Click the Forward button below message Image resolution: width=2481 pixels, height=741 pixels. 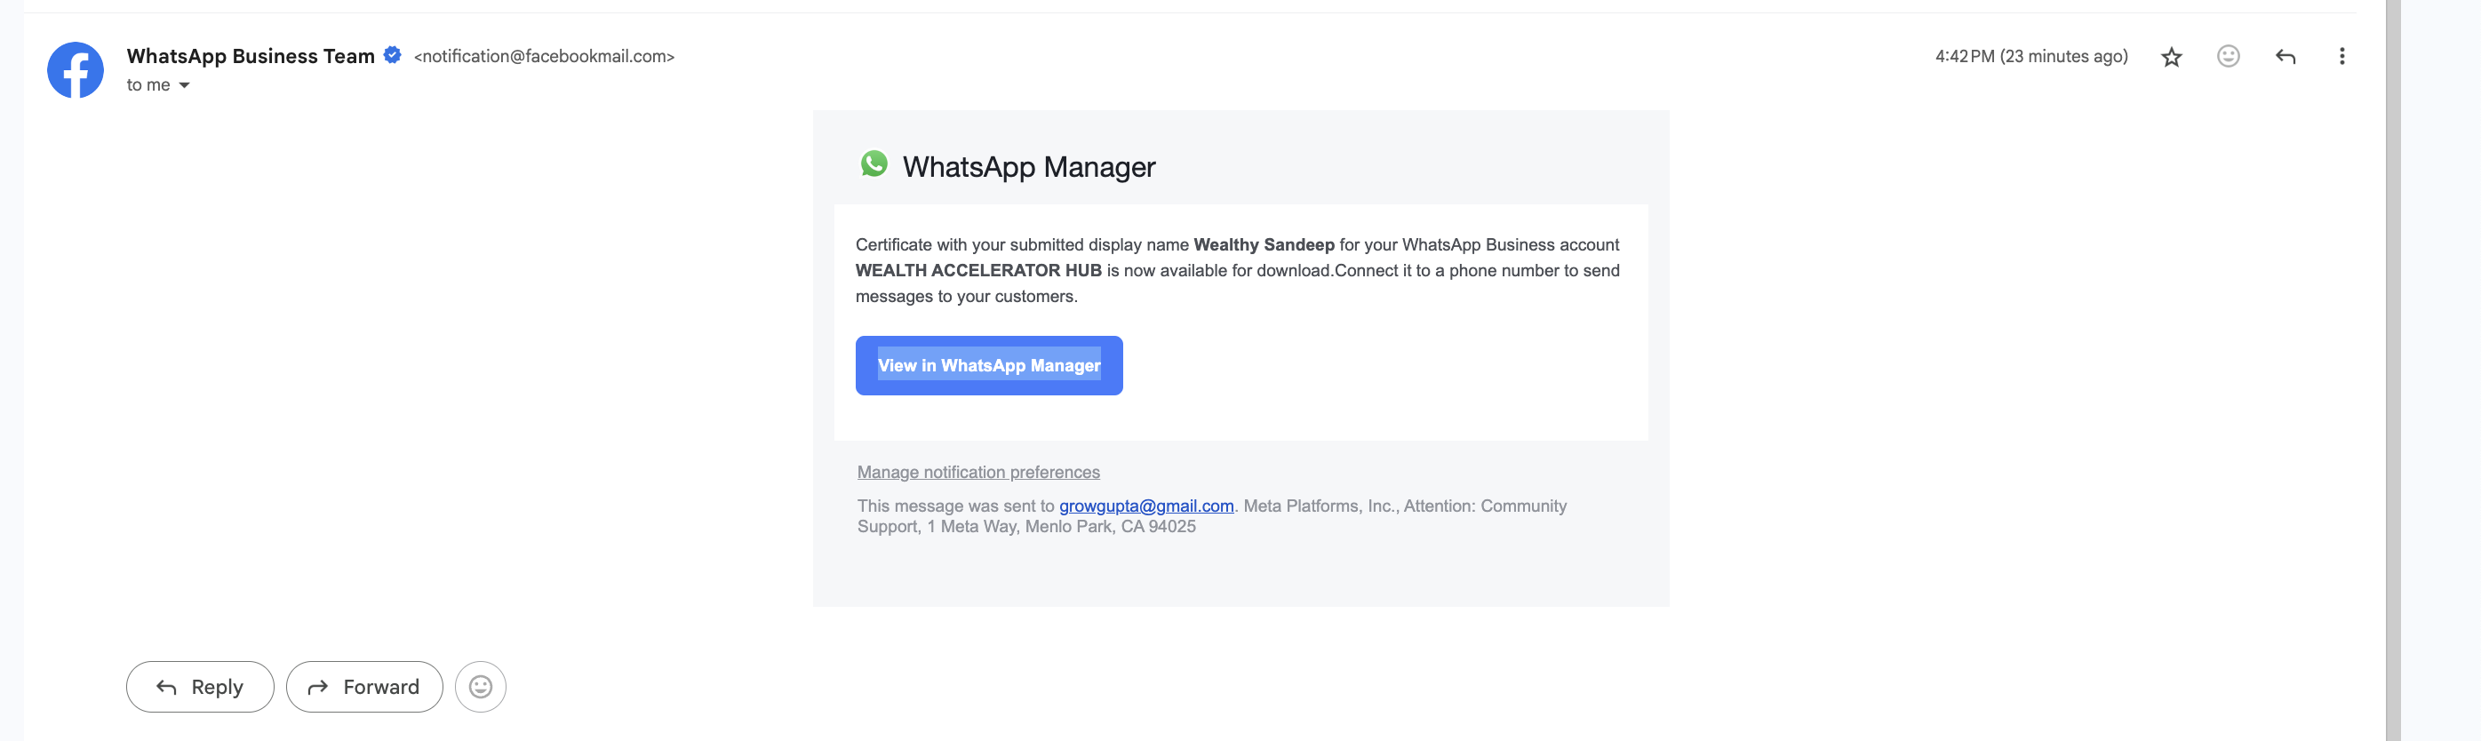364,686
